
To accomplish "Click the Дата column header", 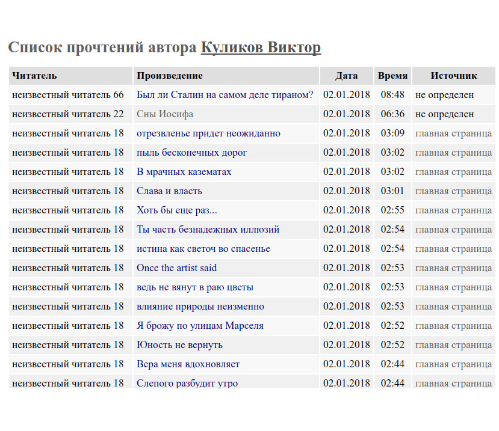I will [347, 76].
